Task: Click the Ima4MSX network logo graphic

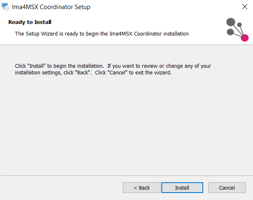Action: coord(237,30)
